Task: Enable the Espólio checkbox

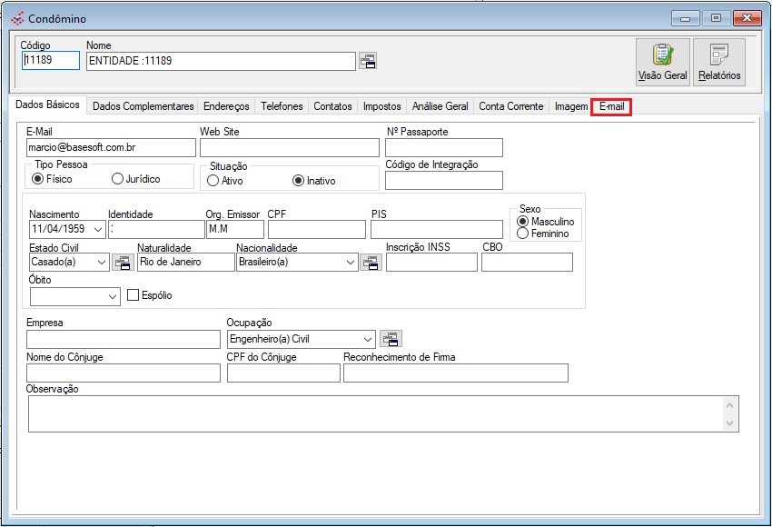Action: (x=134, y=295)
